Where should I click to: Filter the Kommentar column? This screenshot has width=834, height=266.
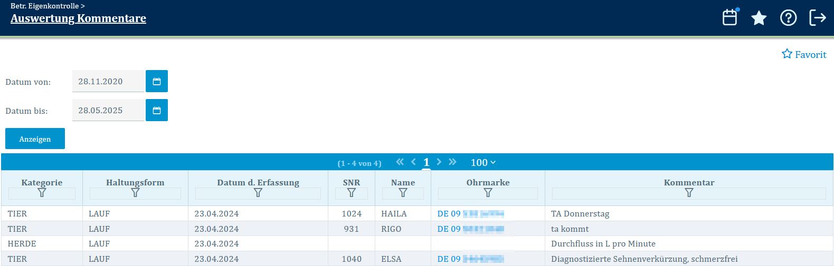click(689, 193)
